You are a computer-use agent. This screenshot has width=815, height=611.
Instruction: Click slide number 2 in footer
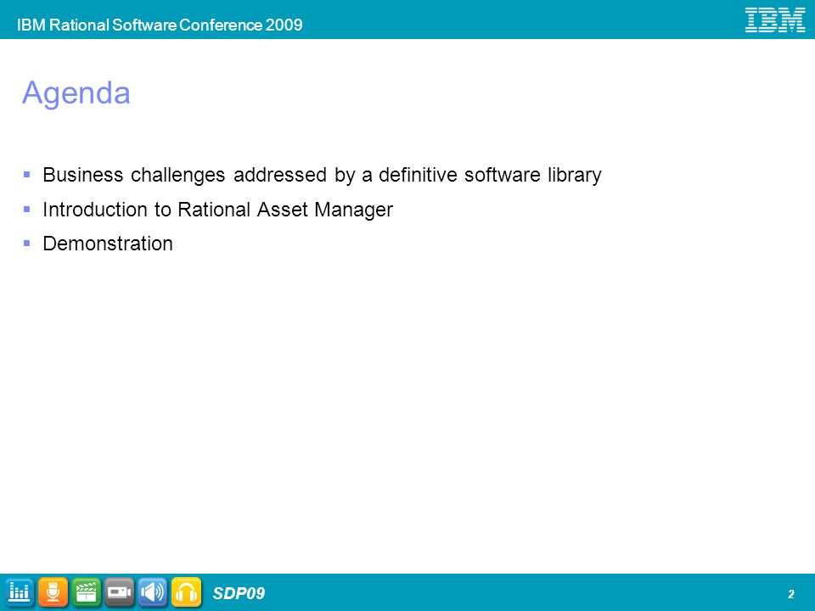(x=791, y=594)
